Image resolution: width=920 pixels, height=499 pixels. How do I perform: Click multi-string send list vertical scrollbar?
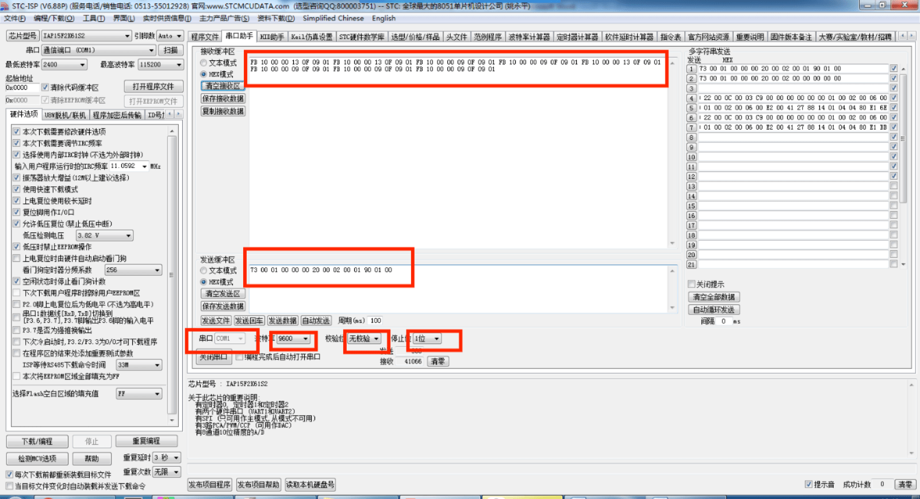[903, 167]
